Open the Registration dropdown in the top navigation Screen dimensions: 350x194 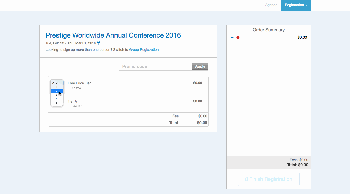pyautogui.click(x=296, y=5)
